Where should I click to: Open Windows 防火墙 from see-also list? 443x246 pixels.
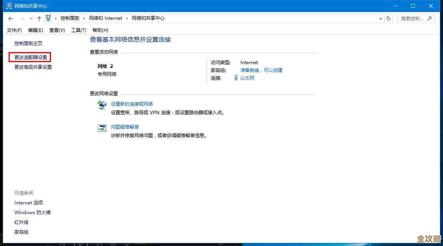point(32,212)
